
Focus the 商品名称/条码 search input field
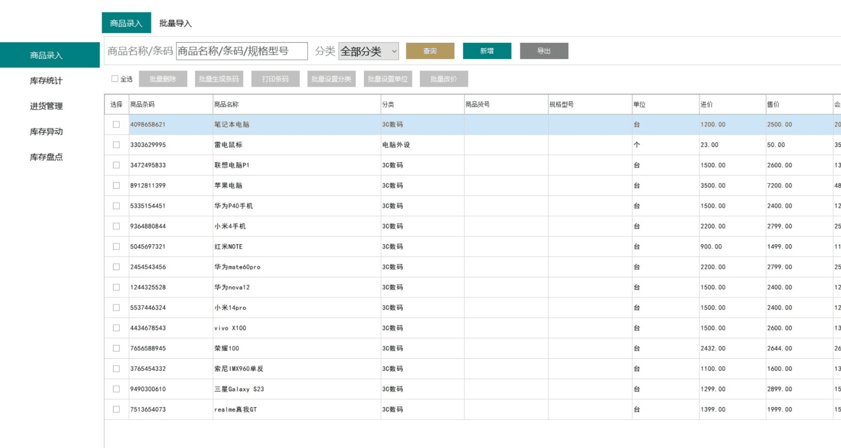[242, 51]
